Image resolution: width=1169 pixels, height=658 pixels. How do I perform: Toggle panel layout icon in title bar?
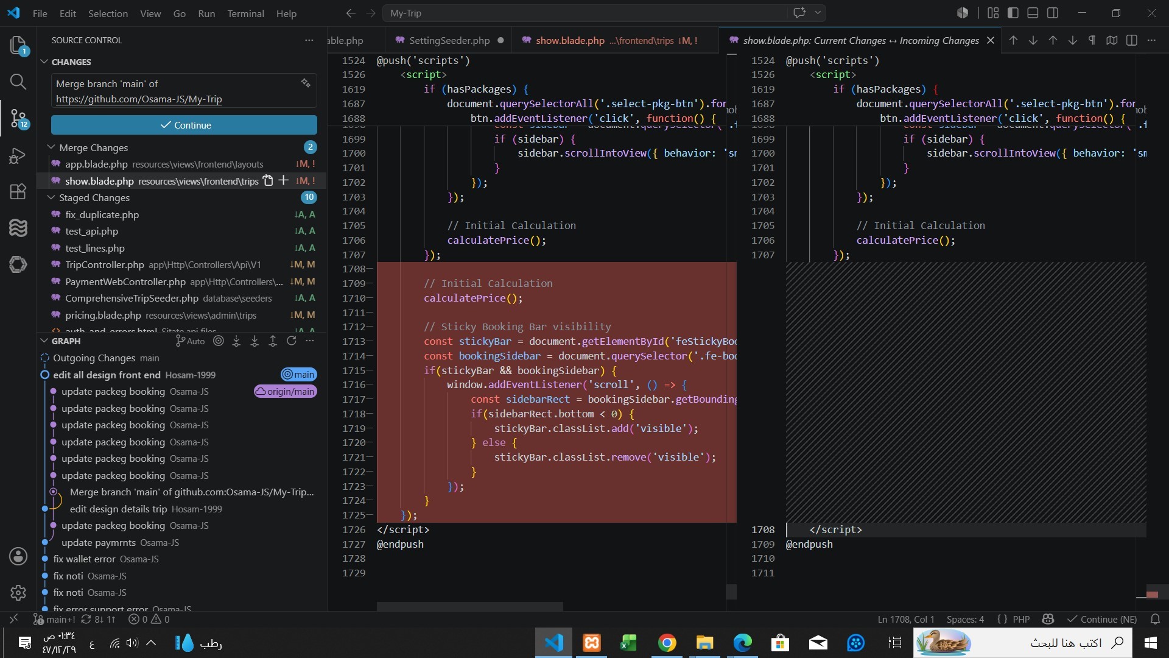(x=1033, y=13)
